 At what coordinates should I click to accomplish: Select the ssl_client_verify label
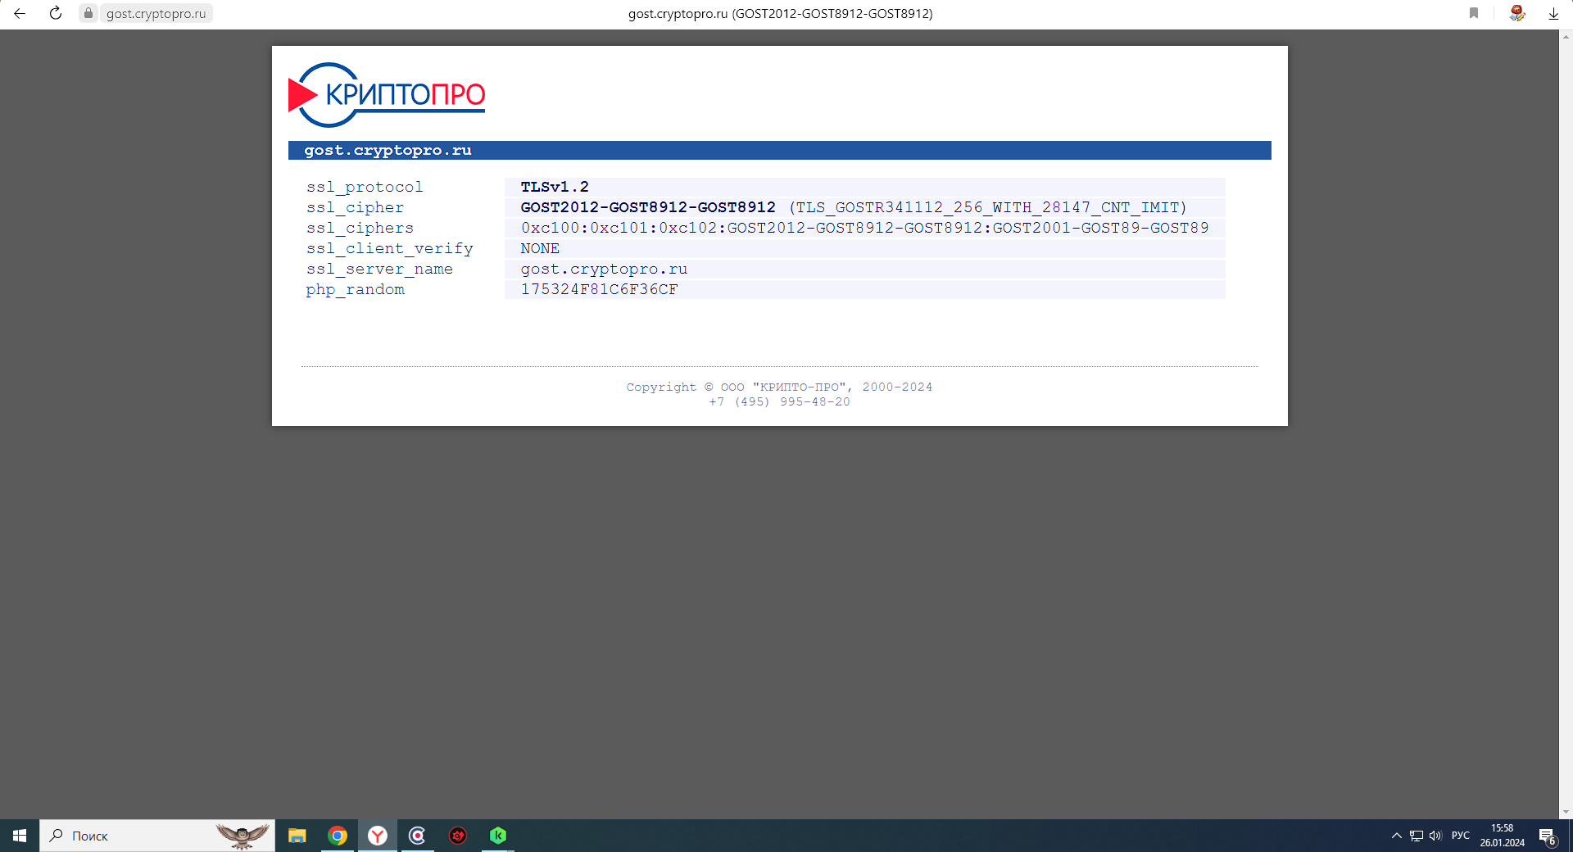[x=389, y=248]
